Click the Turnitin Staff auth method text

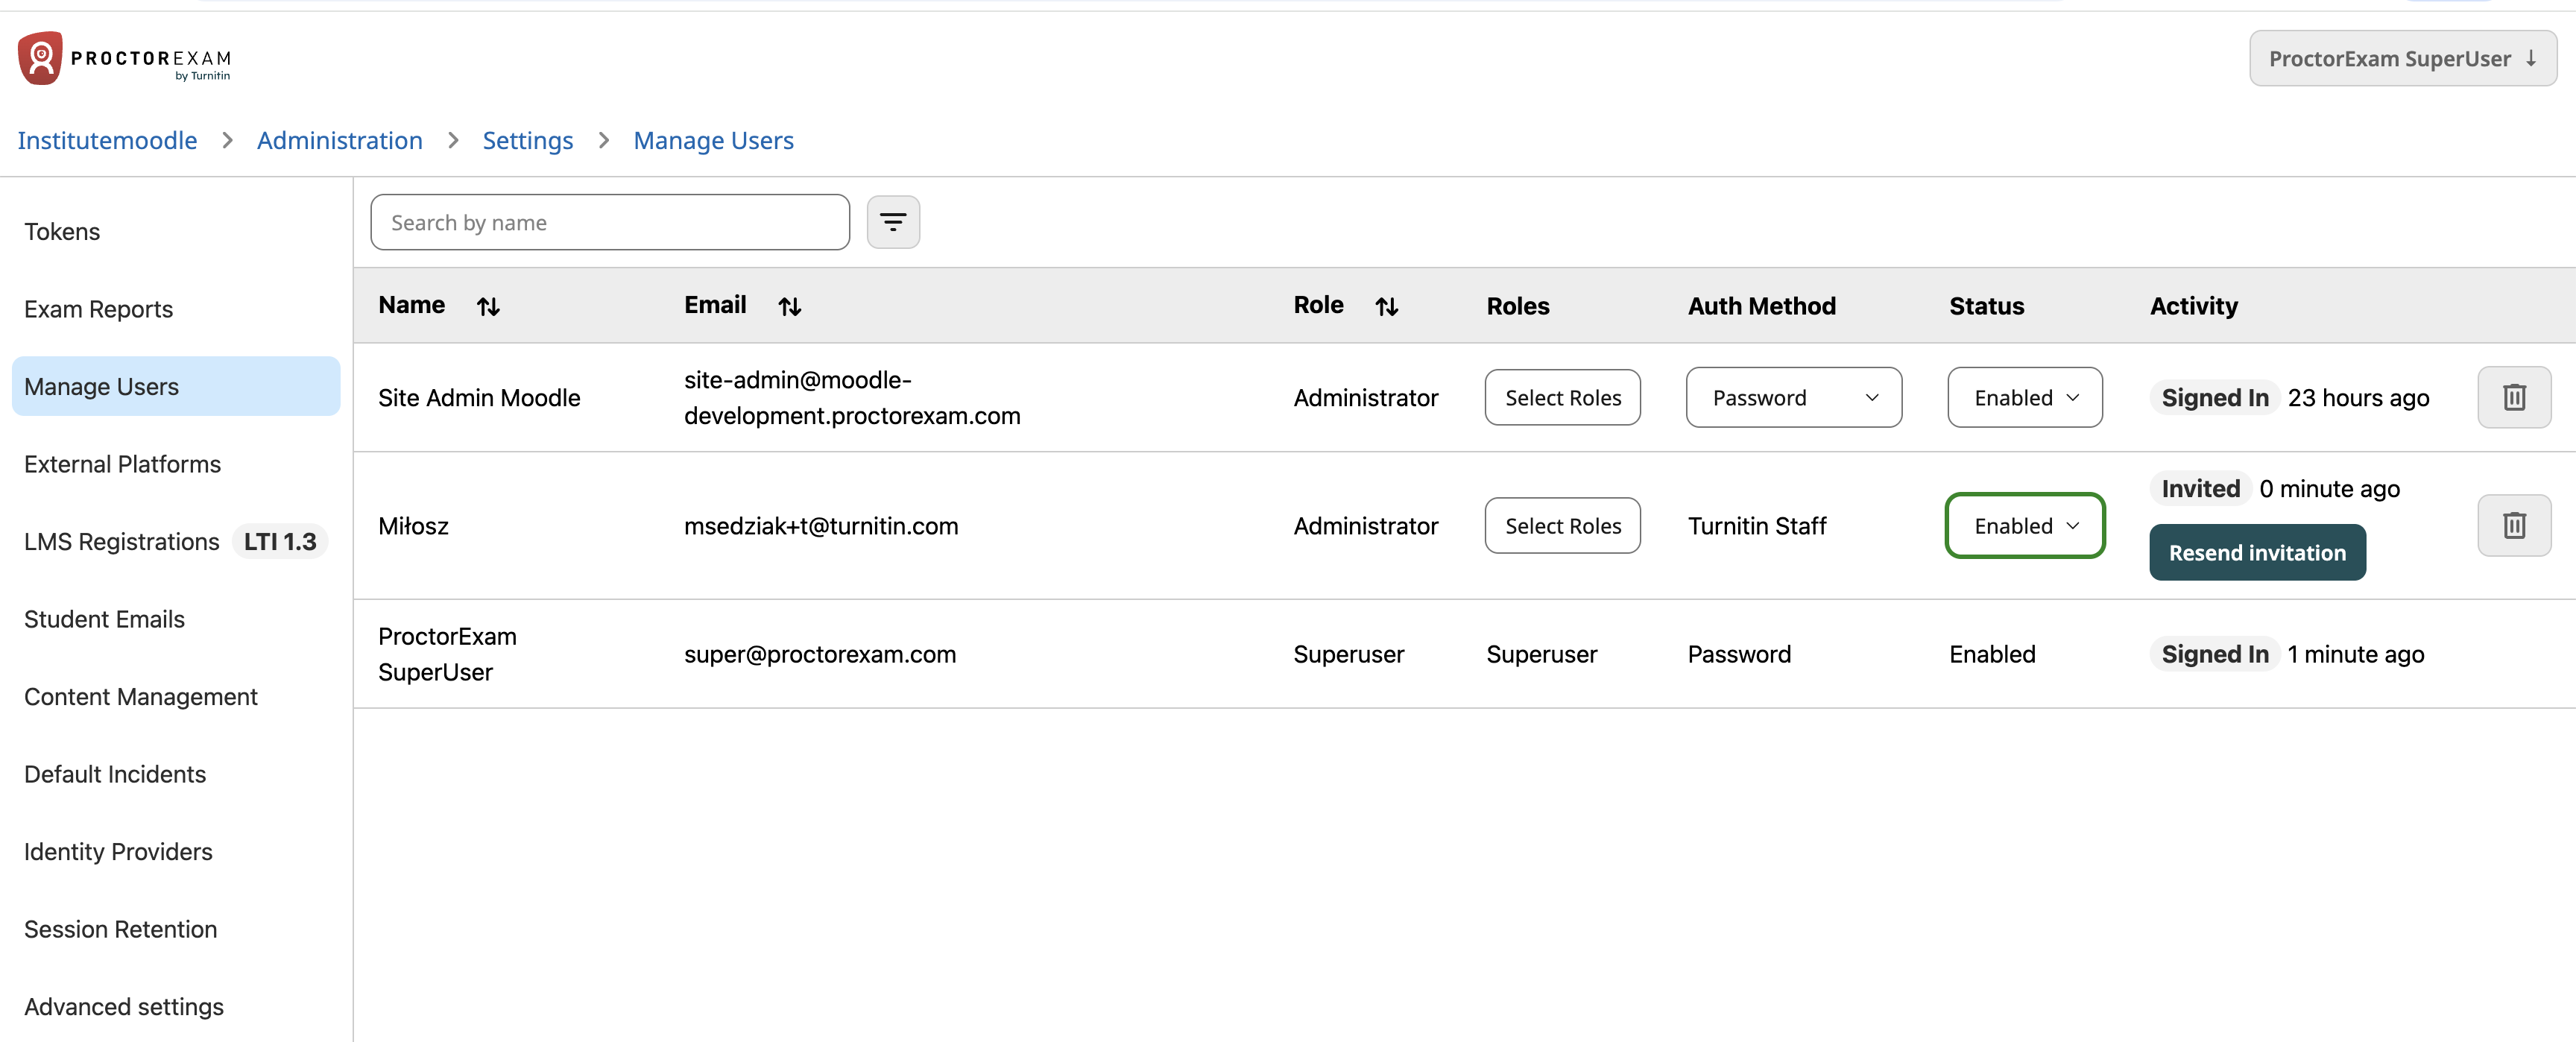coord(1757,526)
